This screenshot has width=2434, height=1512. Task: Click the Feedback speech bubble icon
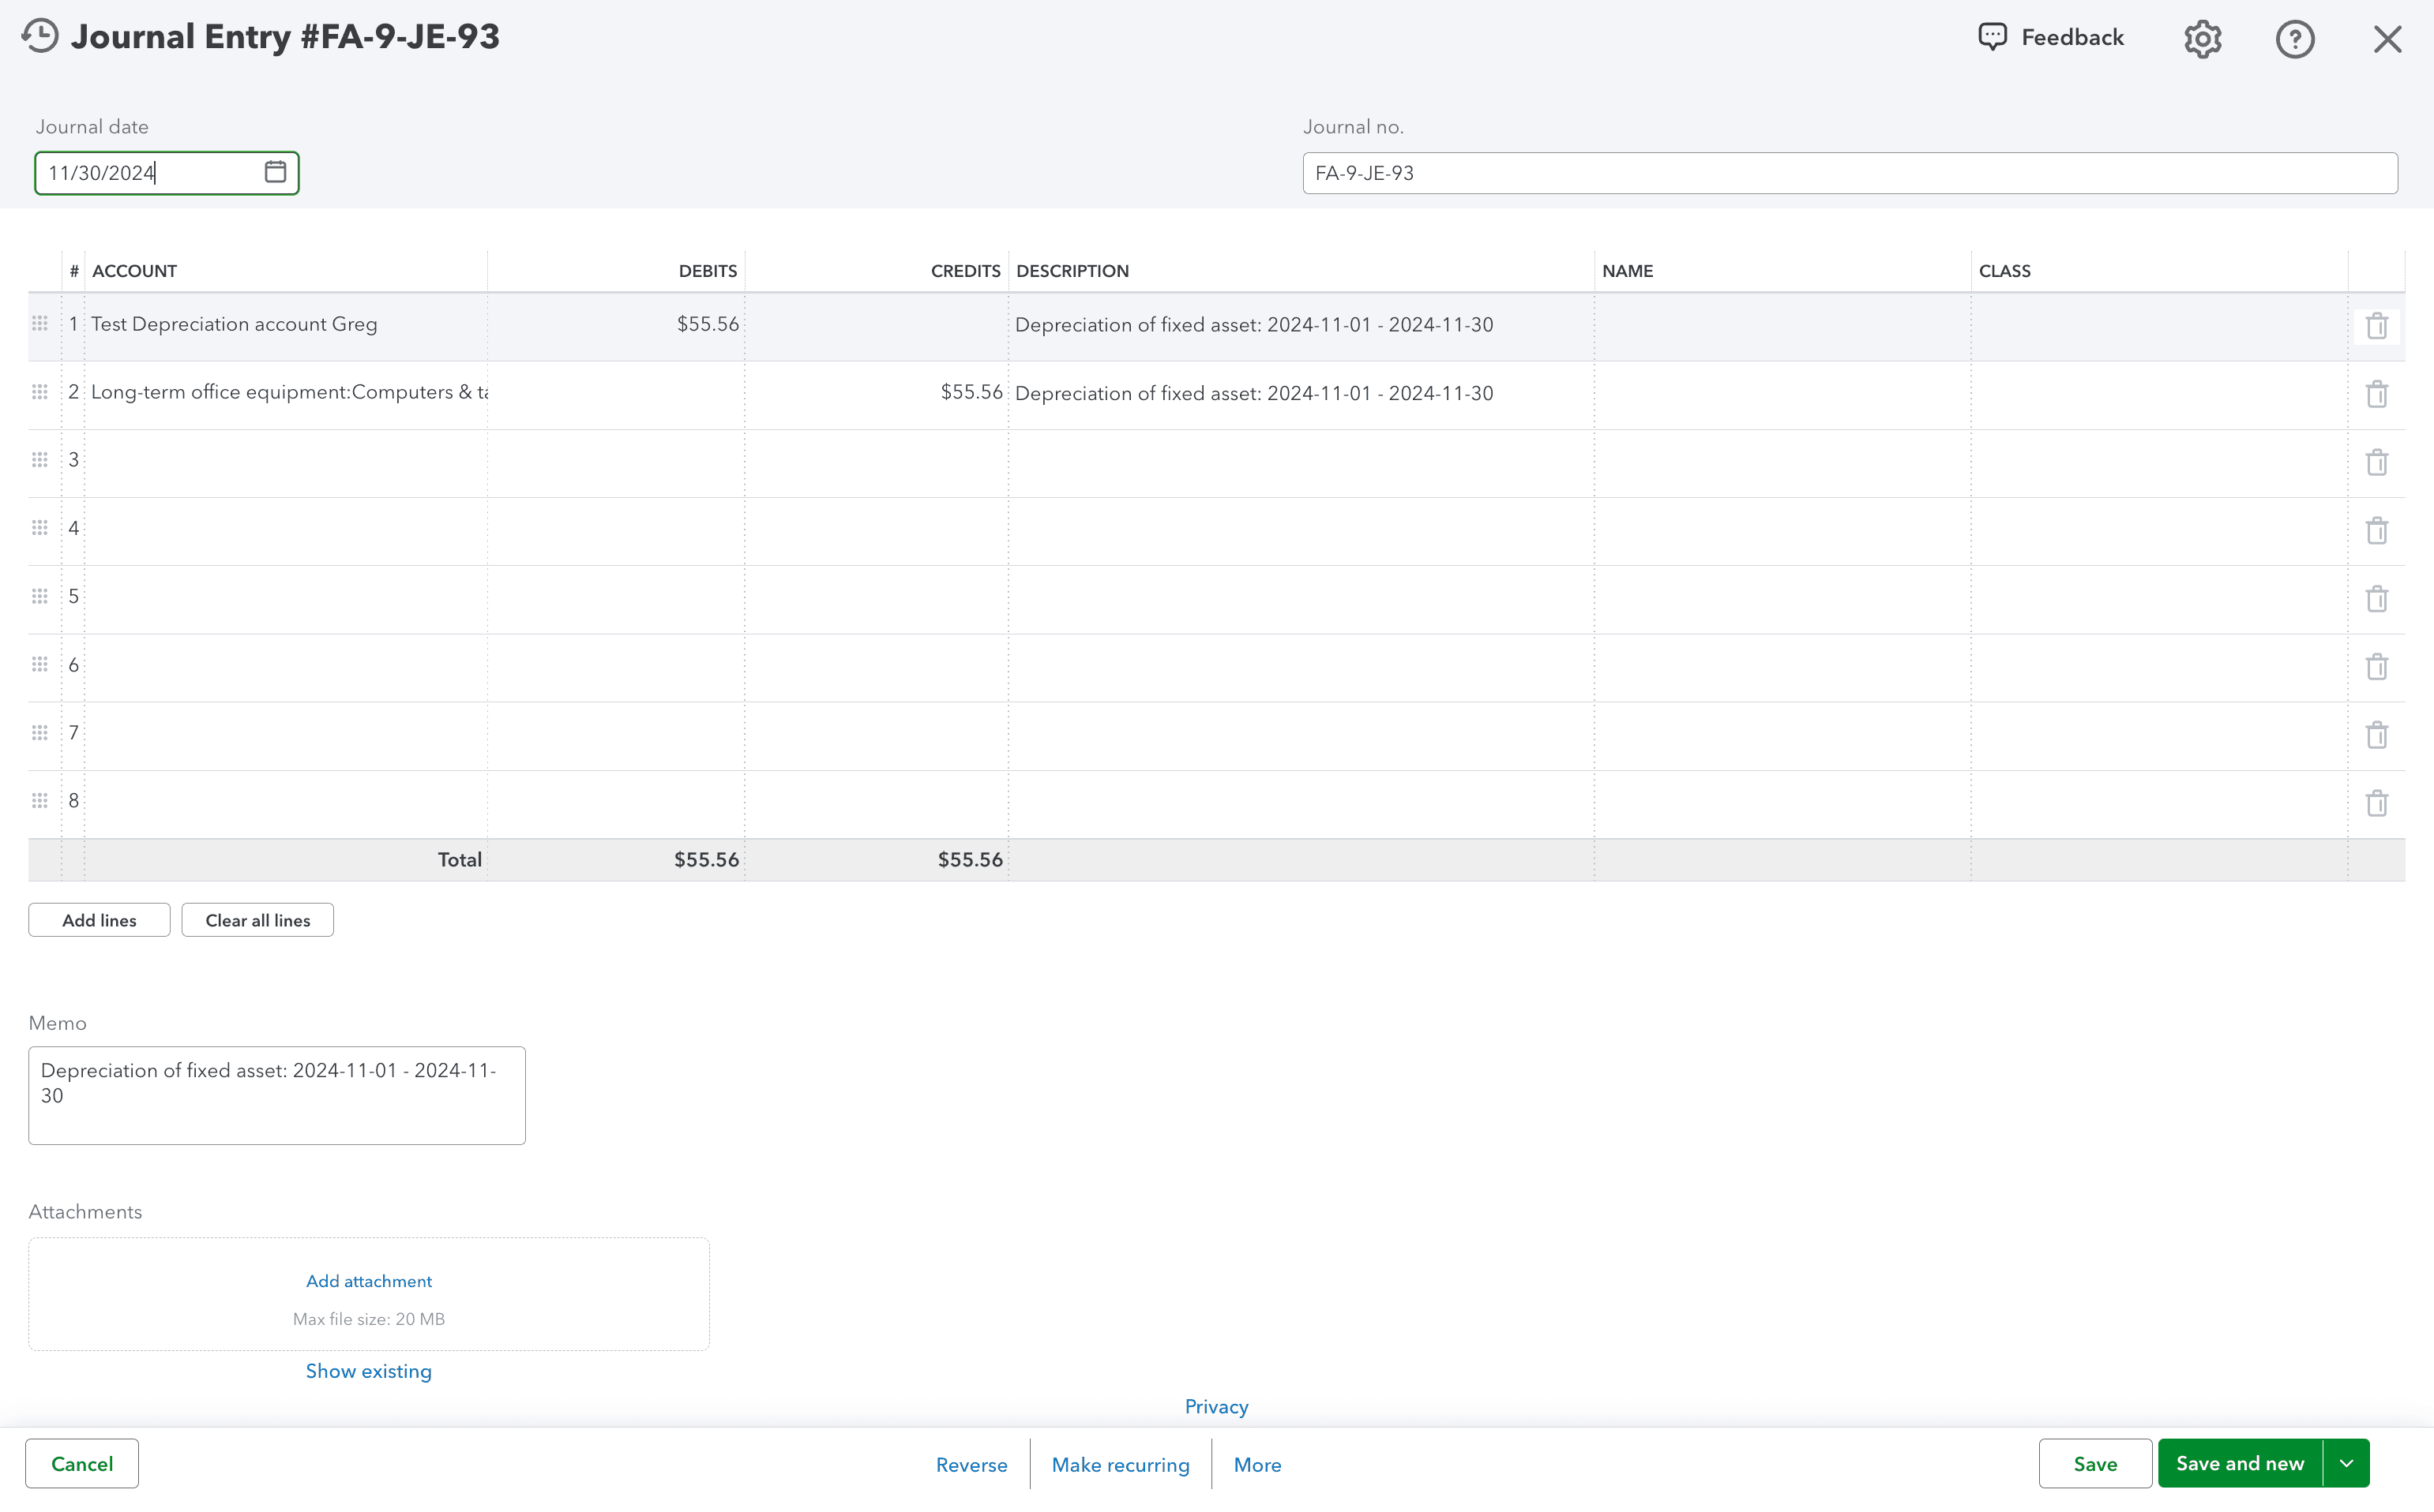[x=1993, y=36]
